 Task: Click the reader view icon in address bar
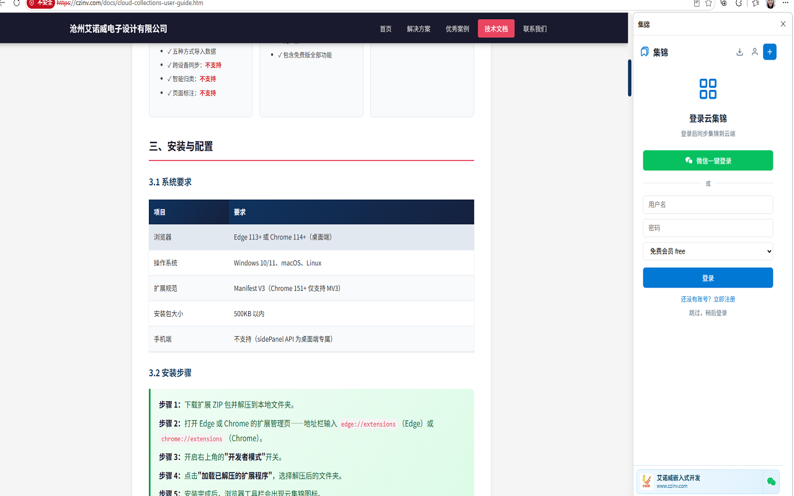tap(697, 3)
